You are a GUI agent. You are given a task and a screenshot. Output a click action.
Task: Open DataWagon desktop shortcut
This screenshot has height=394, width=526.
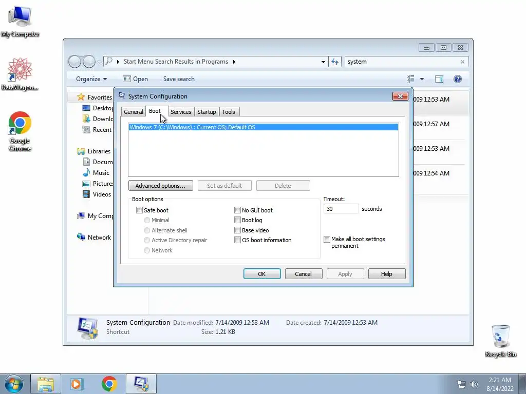20,74
